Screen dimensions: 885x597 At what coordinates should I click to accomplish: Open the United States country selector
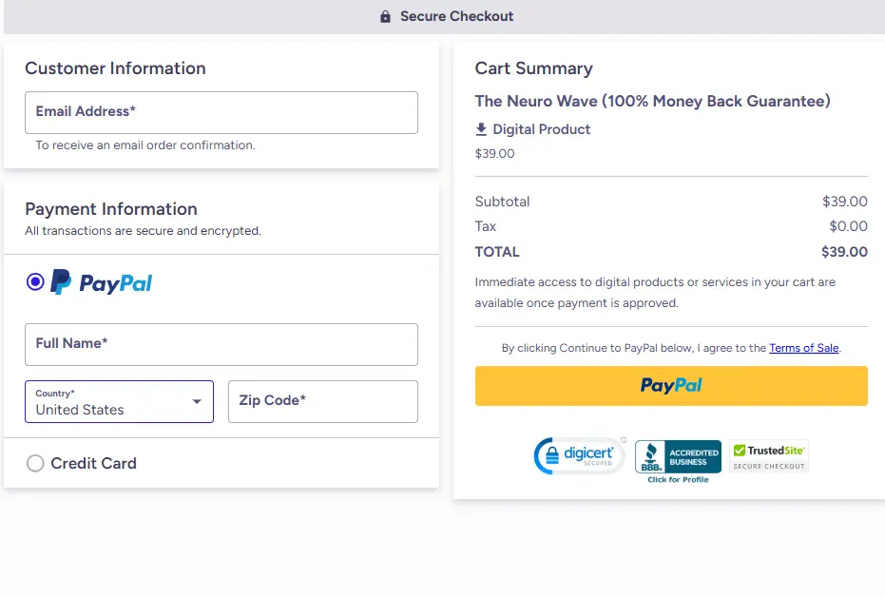tap(105, 402)
